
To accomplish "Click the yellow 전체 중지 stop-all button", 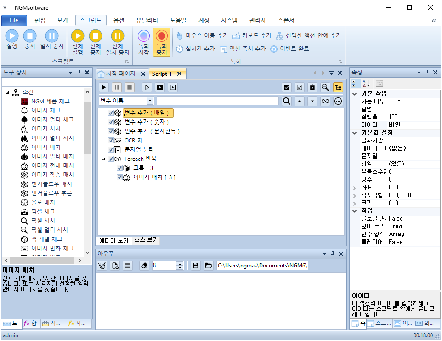I will (96, 42).
